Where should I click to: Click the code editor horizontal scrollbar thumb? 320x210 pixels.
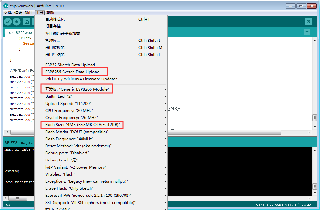[x=224, y=132]
